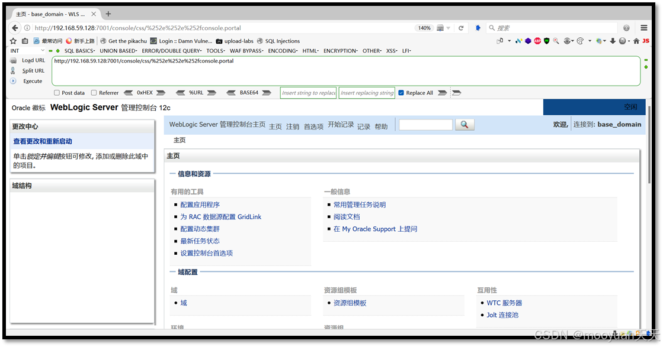Click 首选项 in the WebLogic toolbar
This screenshot has height=347, width=663.
[x=313, y=127]
